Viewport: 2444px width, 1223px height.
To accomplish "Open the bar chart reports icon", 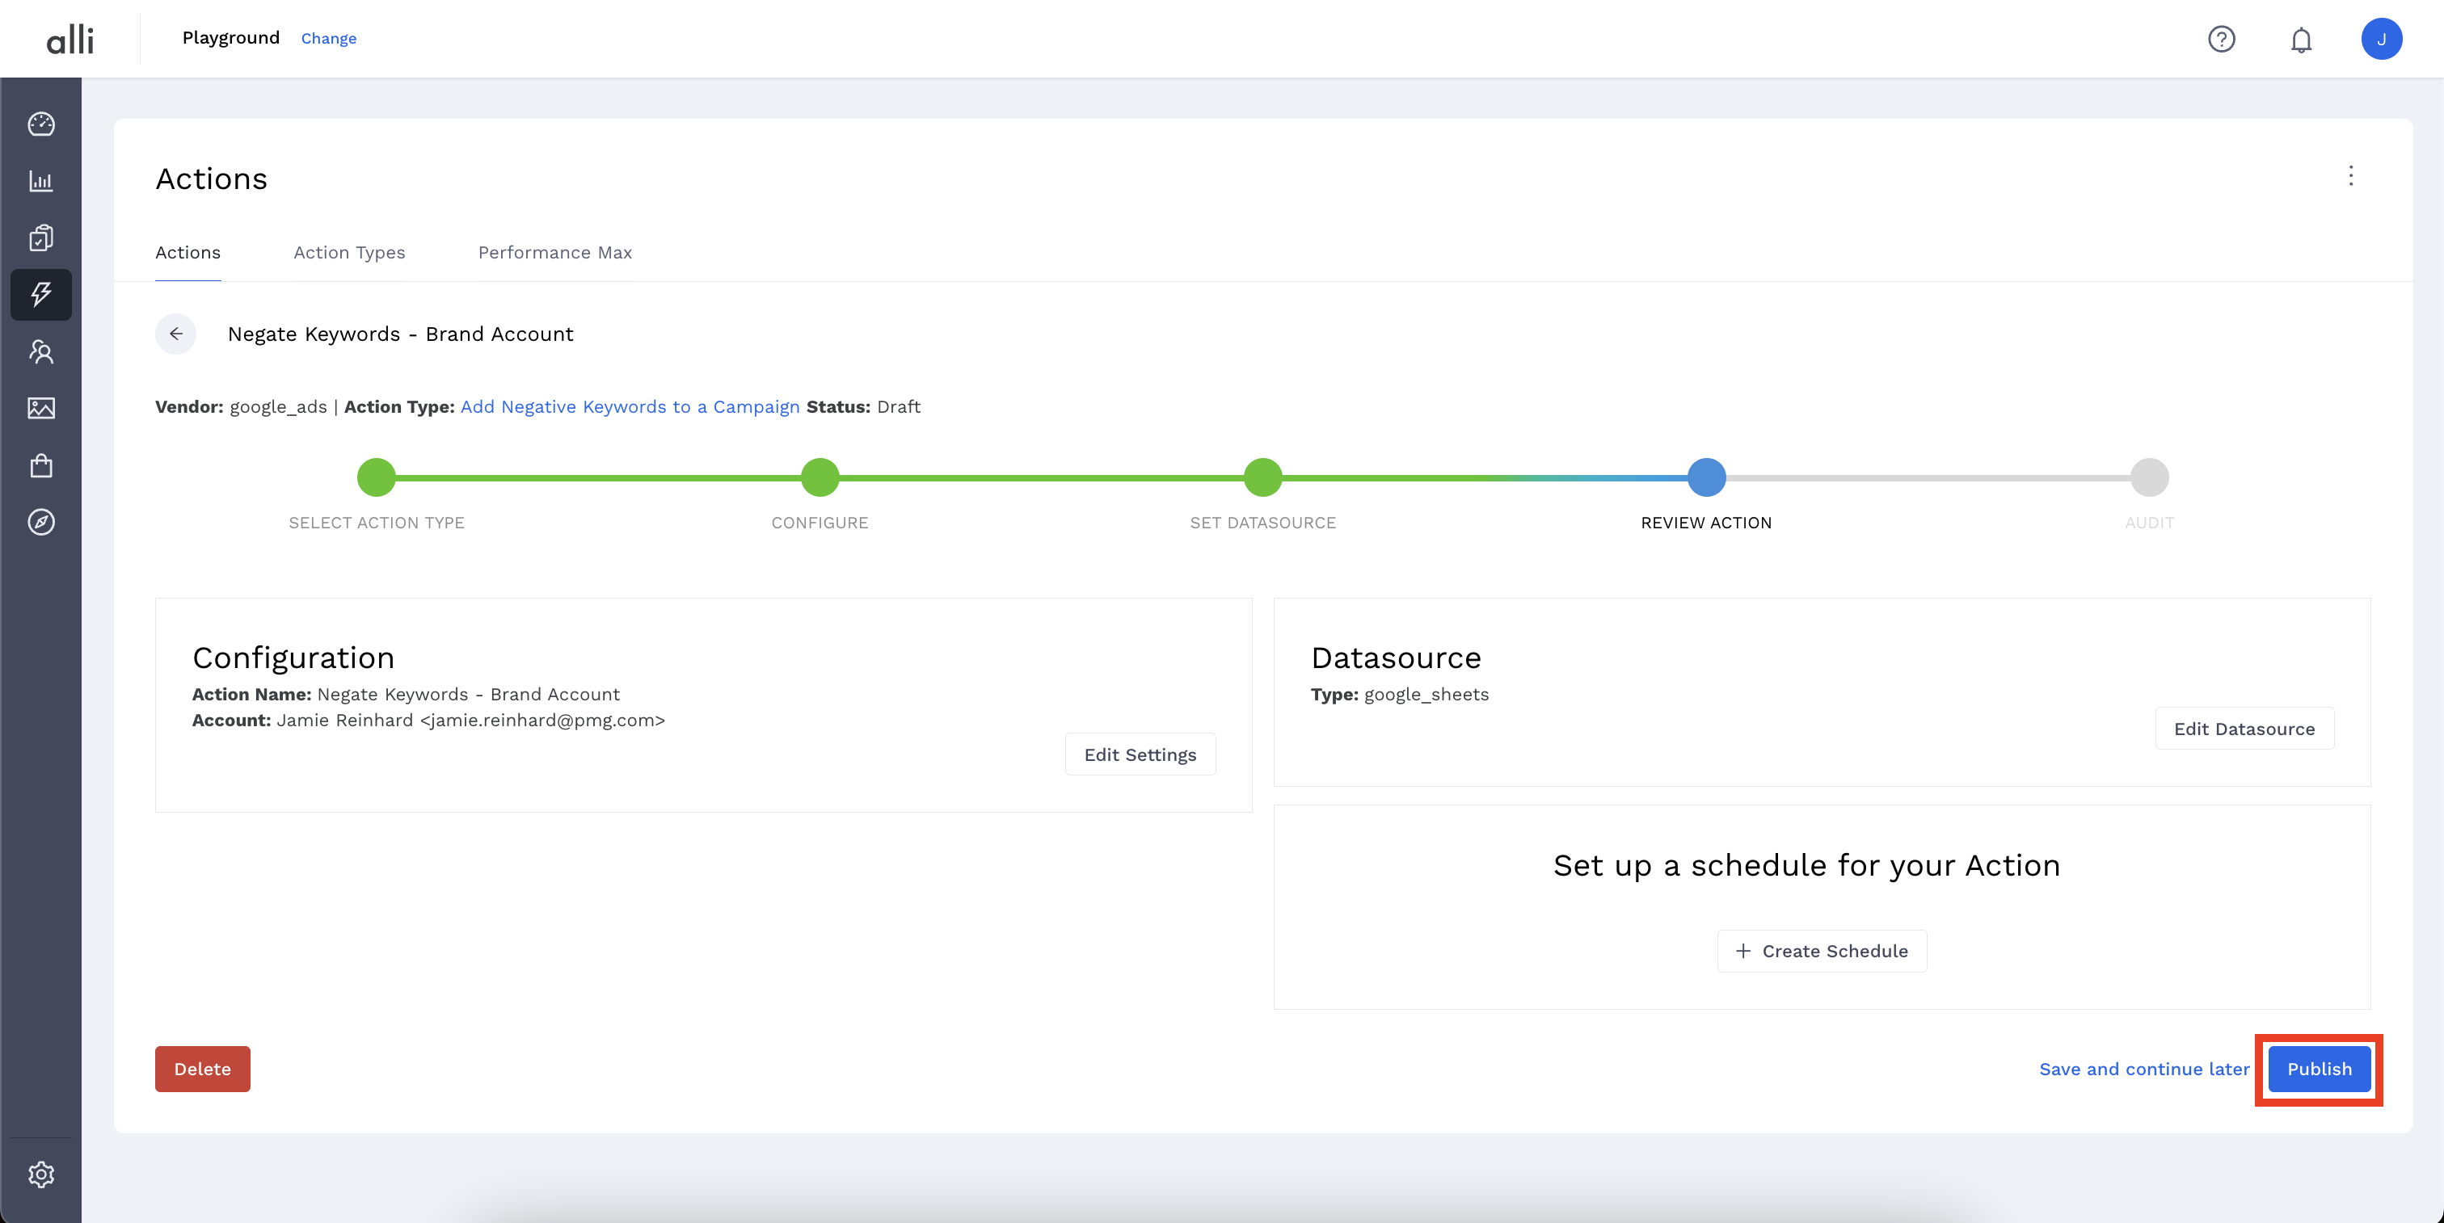I will tap(40, 181).
